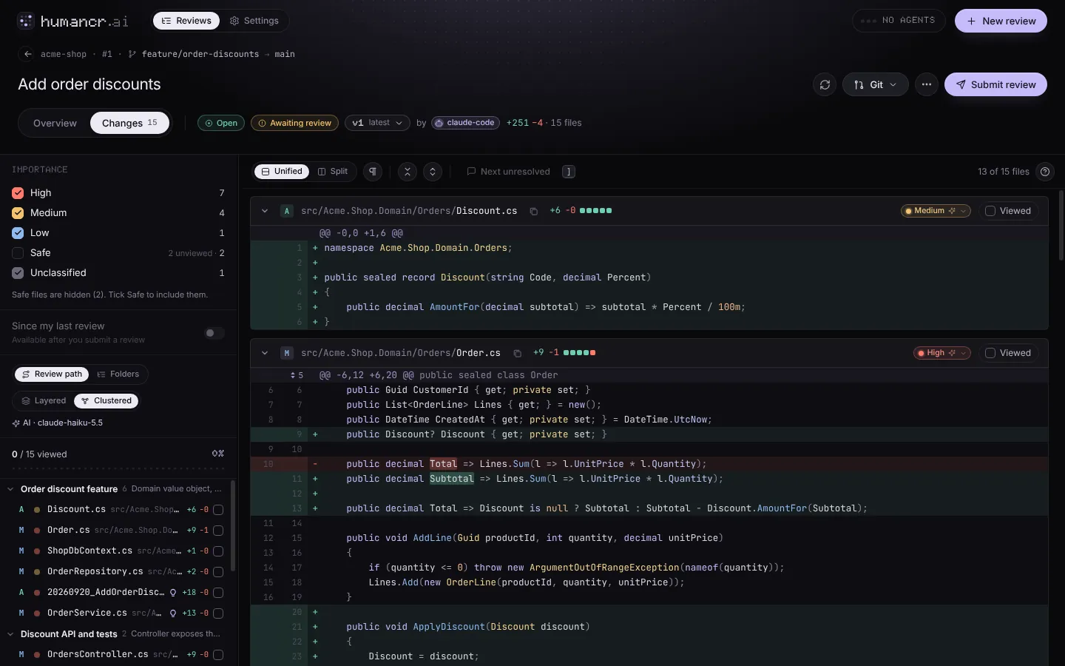The height and width of the screenshot is (666, 1065).
Task: Open the help question mark icon
Action: point(1045,172)
